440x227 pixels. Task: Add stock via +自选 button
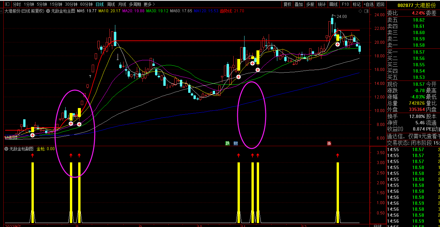pos(368,4)
